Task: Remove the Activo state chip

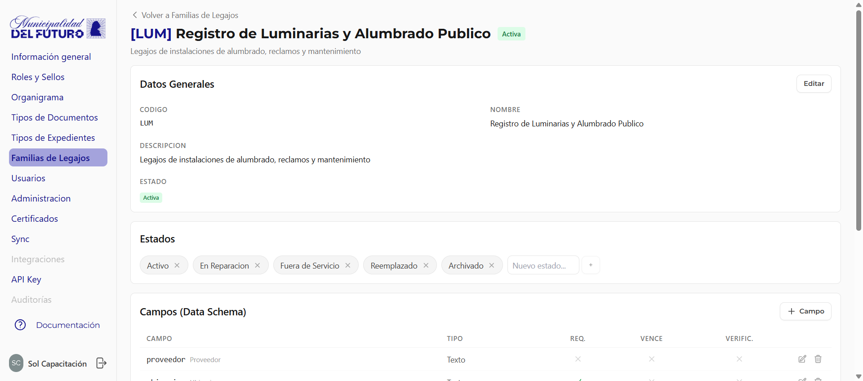Action: click(x=177, y=265)
